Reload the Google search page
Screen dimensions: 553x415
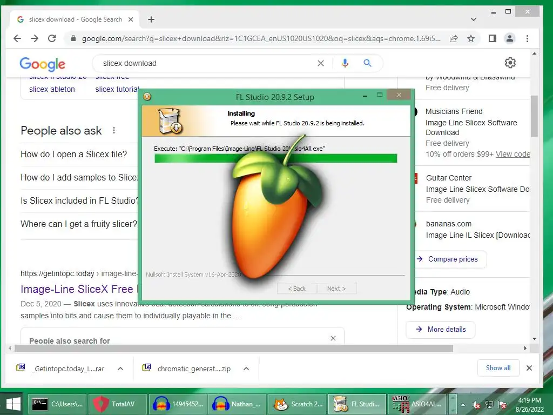pyautogui.click(x=52, y=38)
